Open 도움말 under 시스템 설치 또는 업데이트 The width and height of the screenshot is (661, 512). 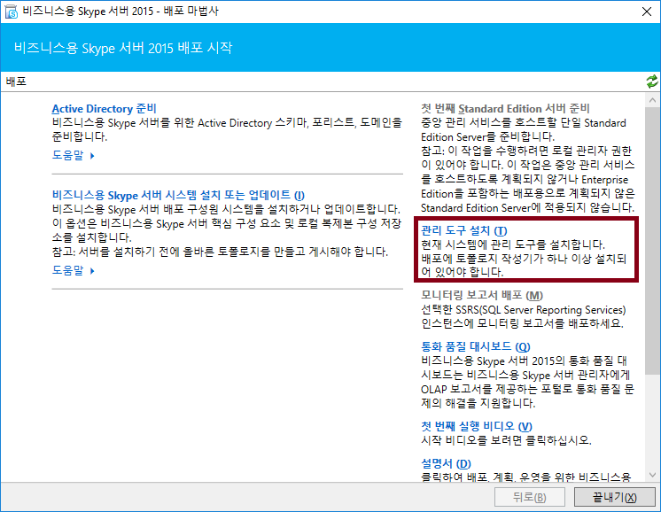pyautogui.click(x=67, y=270)
